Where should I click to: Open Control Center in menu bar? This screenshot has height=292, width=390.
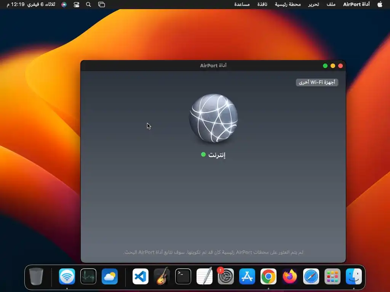(x=76, y=5)
